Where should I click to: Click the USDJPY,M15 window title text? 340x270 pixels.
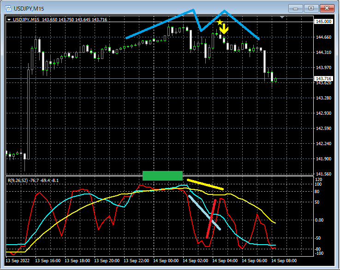[x=29, y=9]
